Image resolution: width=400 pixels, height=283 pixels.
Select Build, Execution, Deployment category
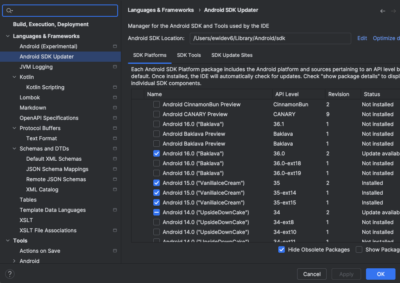51,24
